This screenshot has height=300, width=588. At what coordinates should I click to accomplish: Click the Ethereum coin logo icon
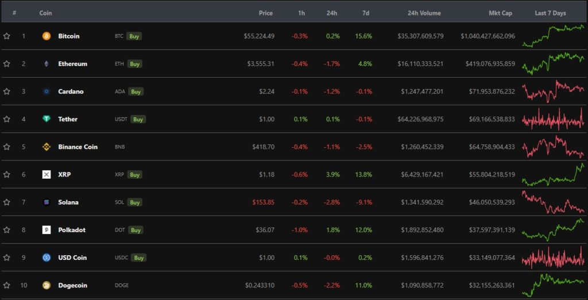47,64
